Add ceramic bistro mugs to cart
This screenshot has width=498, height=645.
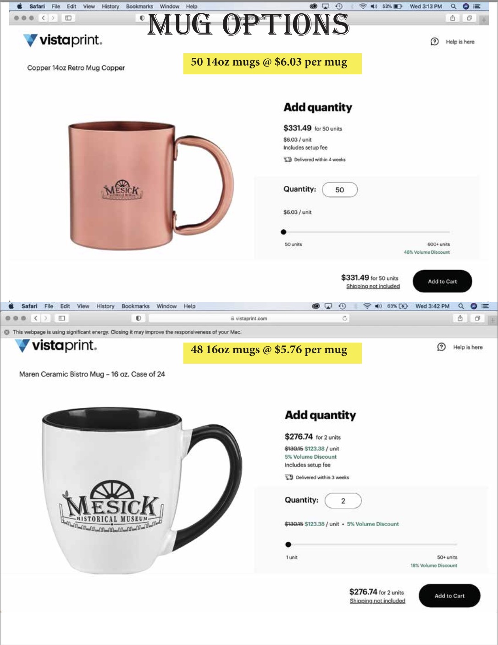449,595
